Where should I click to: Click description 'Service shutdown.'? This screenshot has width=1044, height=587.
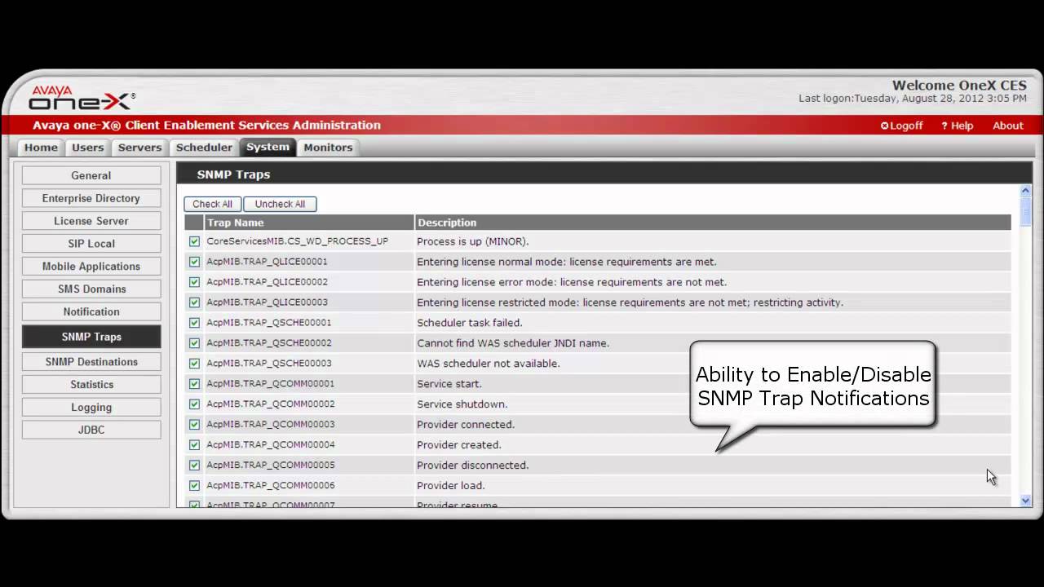[x=462, y=404]
